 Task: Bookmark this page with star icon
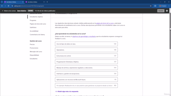(x=151, y=6)
